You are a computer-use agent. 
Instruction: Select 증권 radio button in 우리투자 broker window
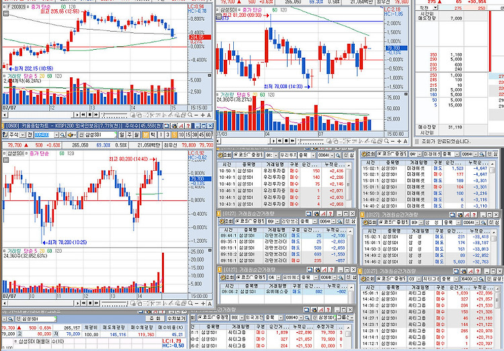pos(249,155)
